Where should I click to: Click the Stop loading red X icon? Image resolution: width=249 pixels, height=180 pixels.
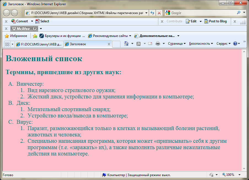(159, 13)
